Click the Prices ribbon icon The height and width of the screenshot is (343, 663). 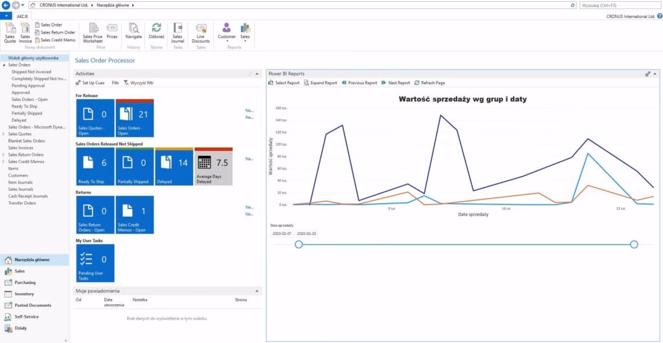tap(112, 30)
